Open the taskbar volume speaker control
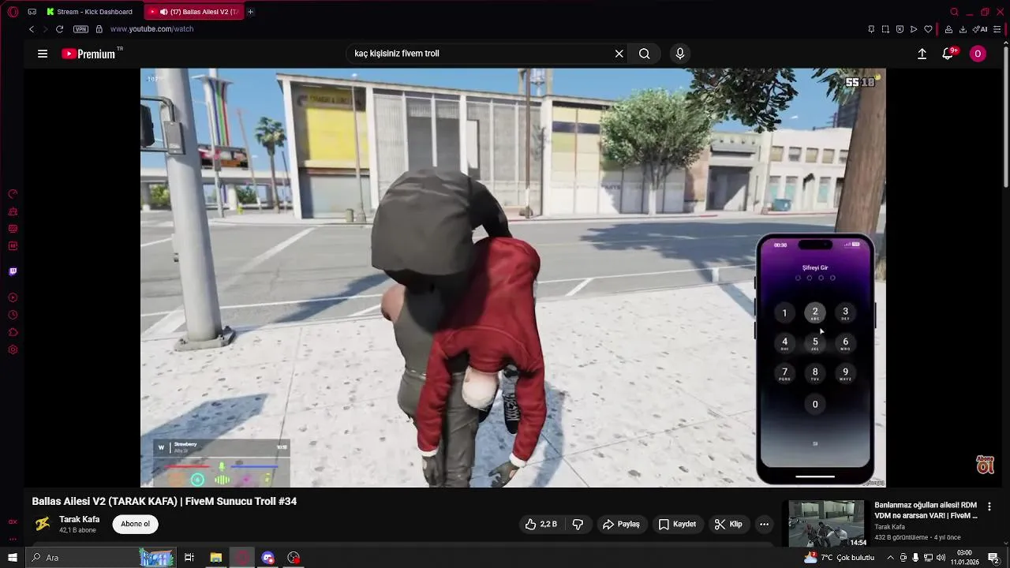The height and width of the screenshot is (568, 1010). pyautogui.click(x=941, y=558)
